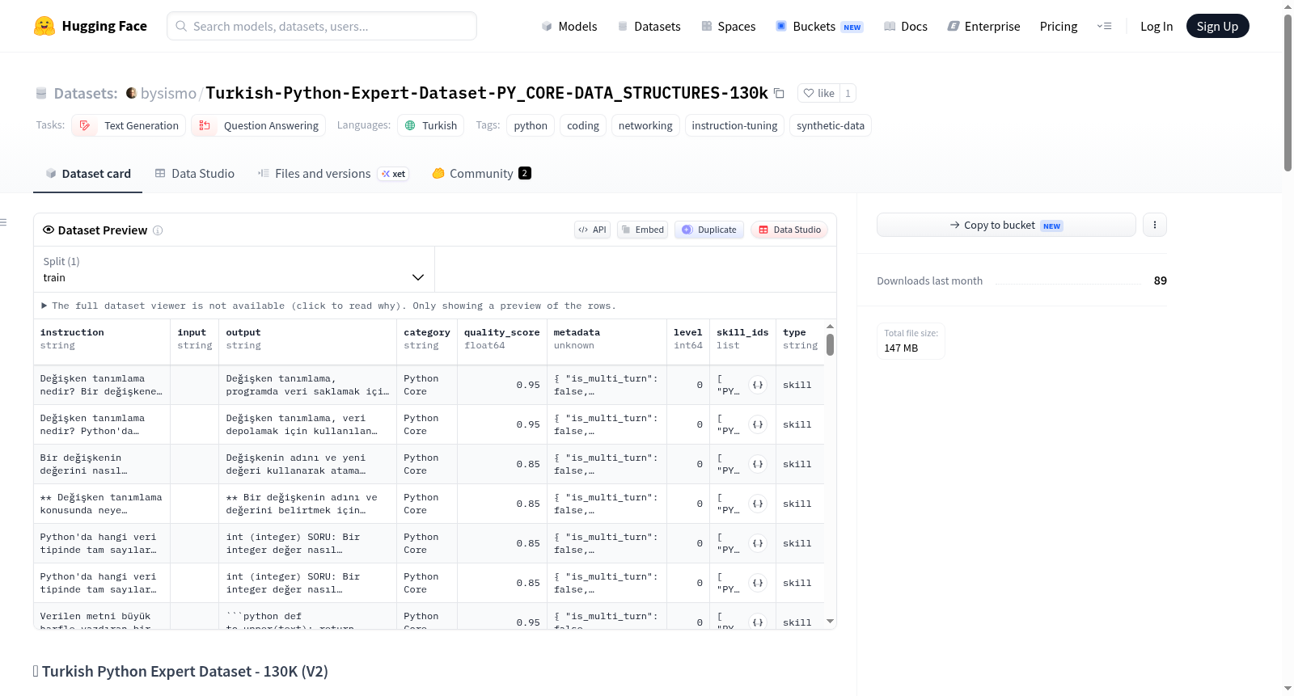Select the Text Generation task tag
The height and width of the screenshot is (696, 1294).
point(129,125)
